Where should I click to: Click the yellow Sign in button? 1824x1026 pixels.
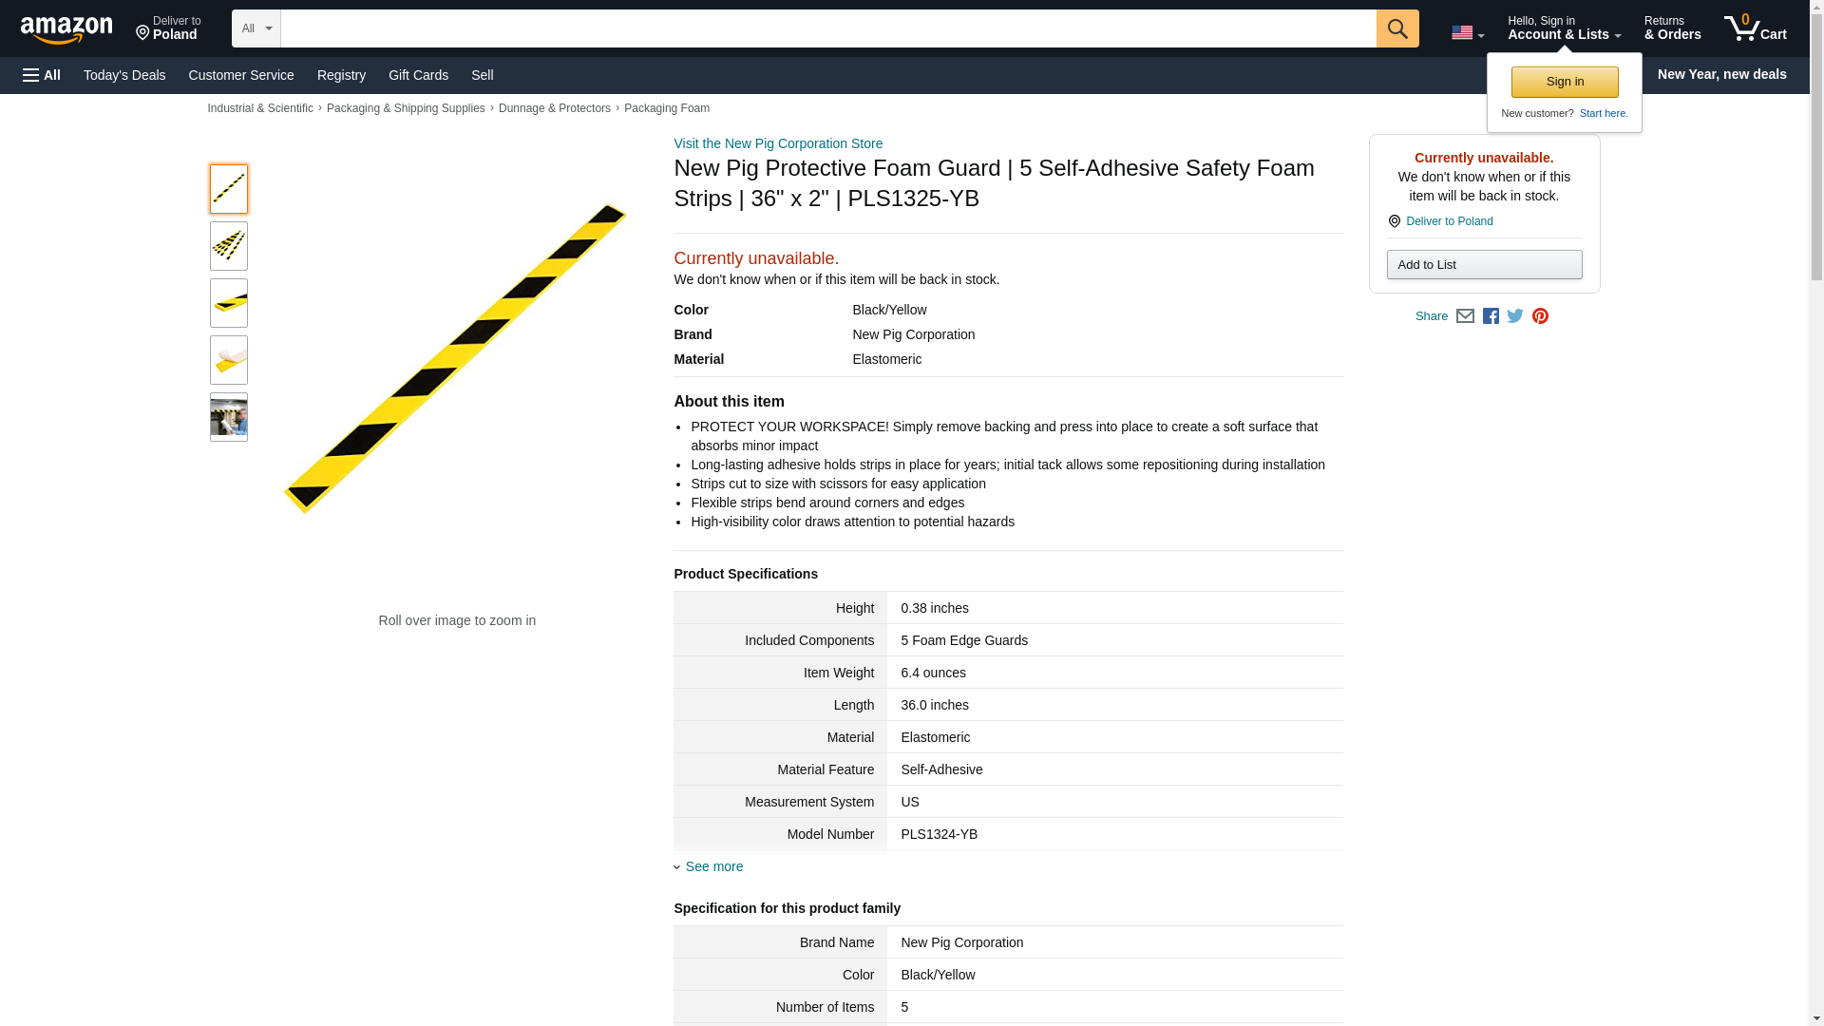[1565, 82]
